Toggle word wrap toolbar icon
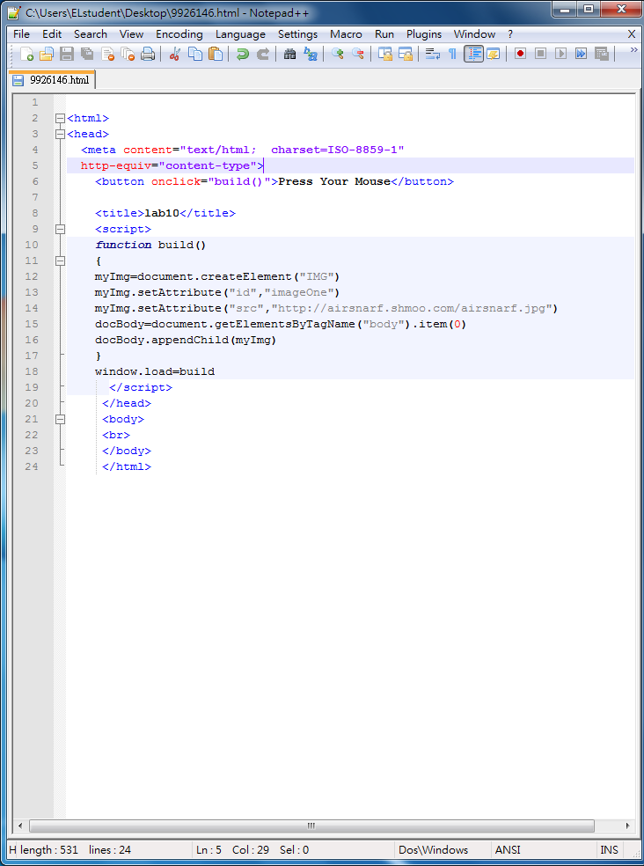644x866 pixels. click(x=433, y=54)
